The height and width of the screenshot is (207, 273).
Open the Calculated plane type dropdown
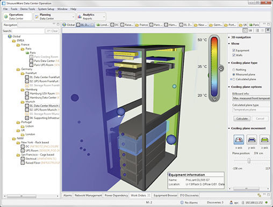pos(251,109)
